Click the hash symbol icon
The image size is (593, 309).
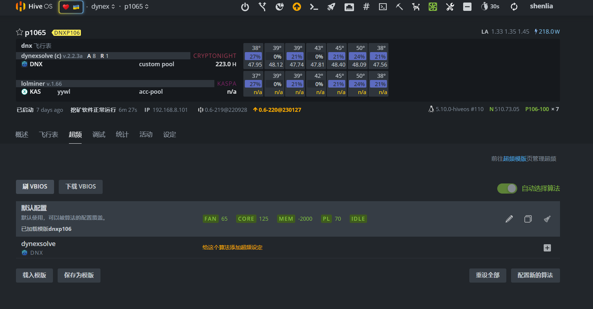tap(366, 7)
